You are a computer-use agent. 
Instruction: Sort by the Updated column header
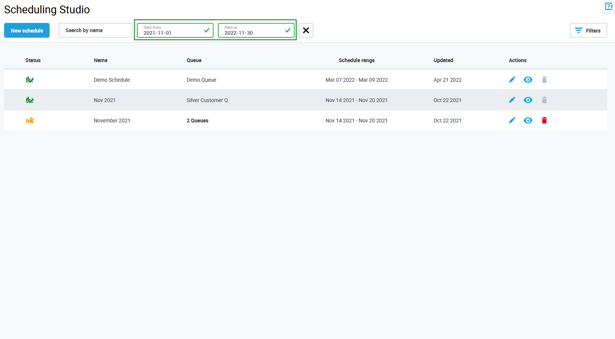tap(443, 60)
